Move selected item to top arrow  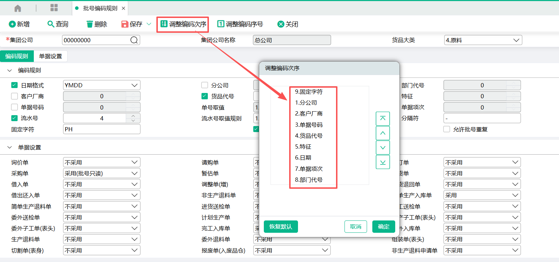tap(383, 119)
